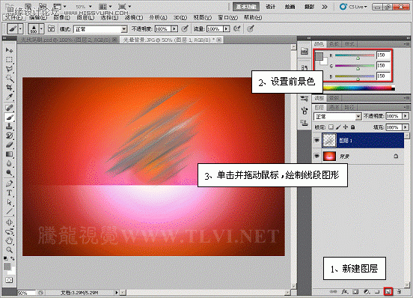
Task: Open the 编辑(E) menu
Action: point(38,17)
